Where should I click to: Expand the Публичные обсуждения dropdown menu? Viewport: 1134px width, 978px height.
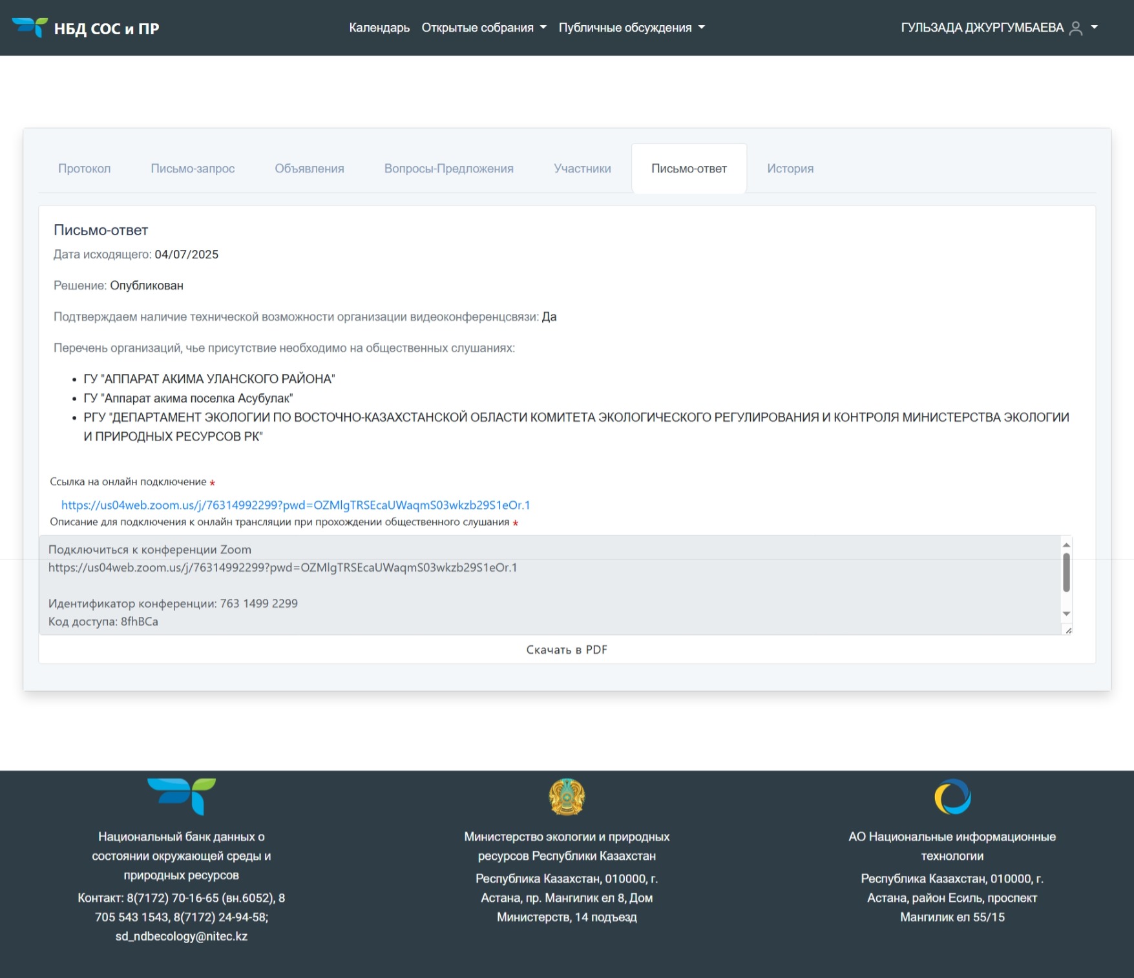[x=631, y=28]
